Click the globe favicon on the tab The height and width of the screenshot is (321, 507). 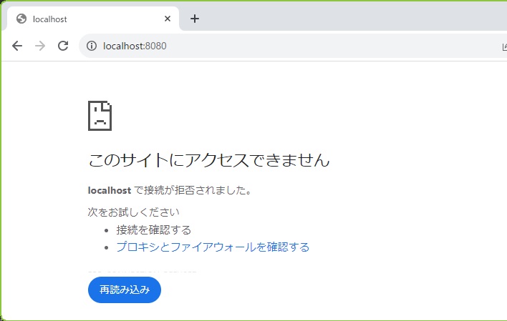coord(21,19)
